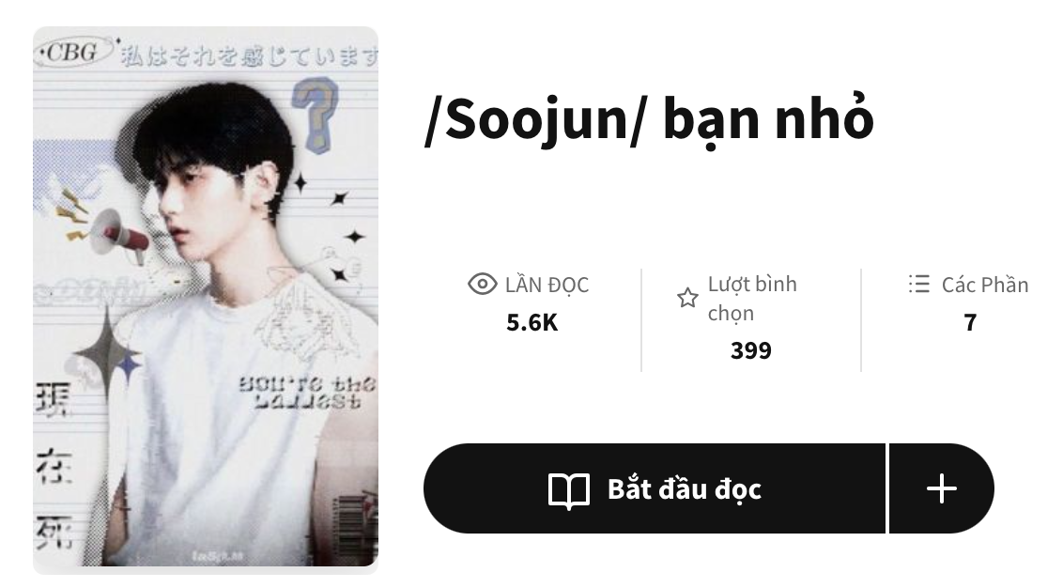
Task: Open the story title /Soojun/ bạn nhỏ
Action: click(x=650, y=120)
